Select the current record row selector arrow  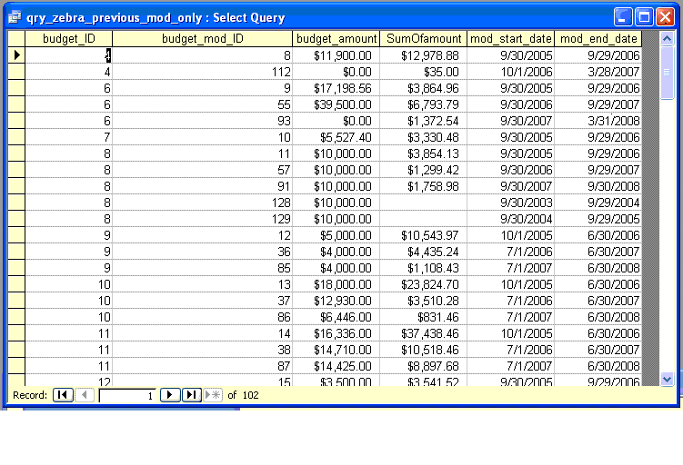click(16, 55)
